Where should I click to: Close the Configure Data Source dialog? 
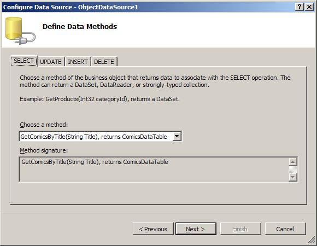coord(309,7)
